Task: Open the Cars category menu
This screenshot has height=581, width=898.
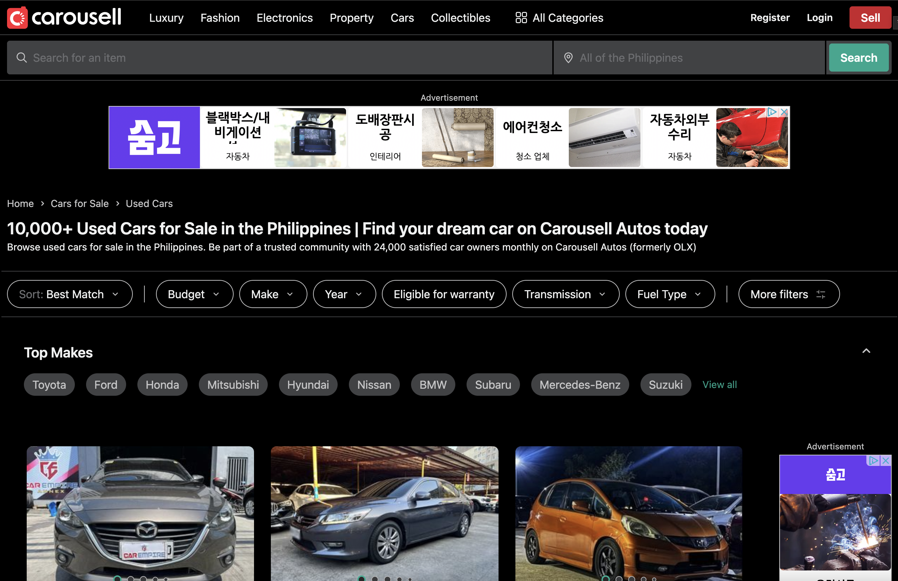Action: pyautogui.click(x=402, y=18)
